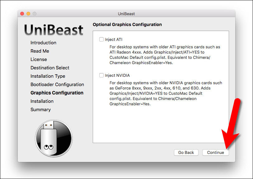Close the UniBeast window

22,14
